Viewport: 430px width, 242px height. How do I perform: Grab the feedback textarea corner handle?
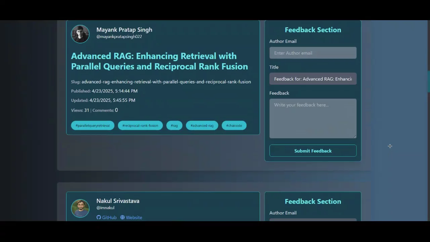coord(355,136)
